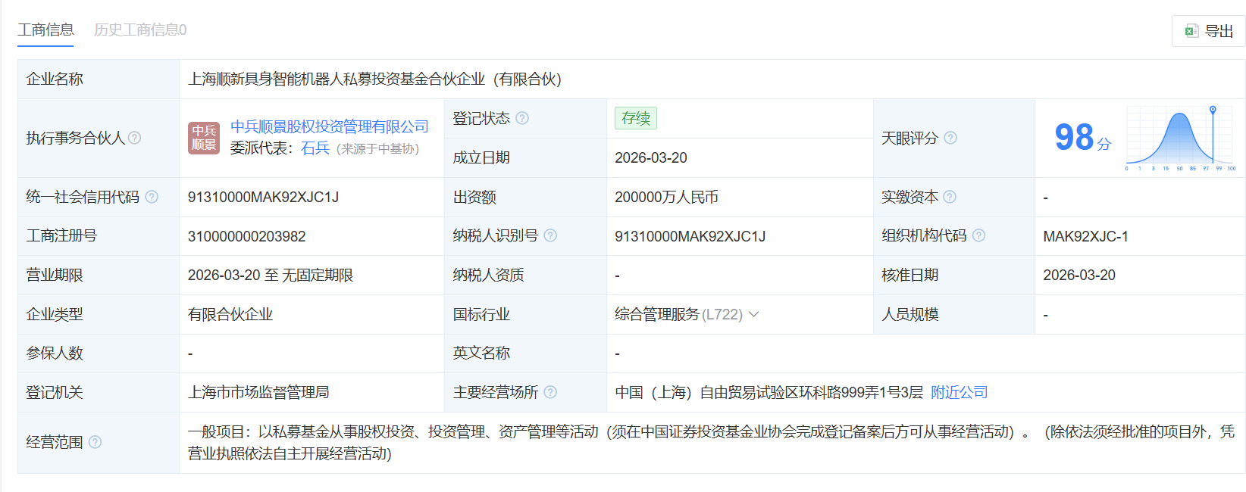Click the 国标行业 label
Screen dimensions: 1246x492
point(481,314)
